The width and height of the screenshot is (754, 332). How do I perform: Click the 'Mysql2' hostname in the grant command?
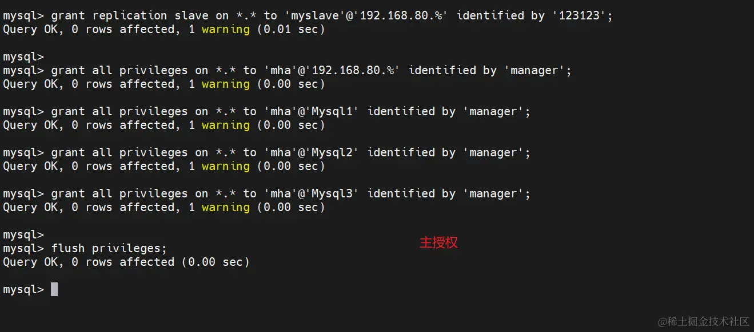coord(332,152)
